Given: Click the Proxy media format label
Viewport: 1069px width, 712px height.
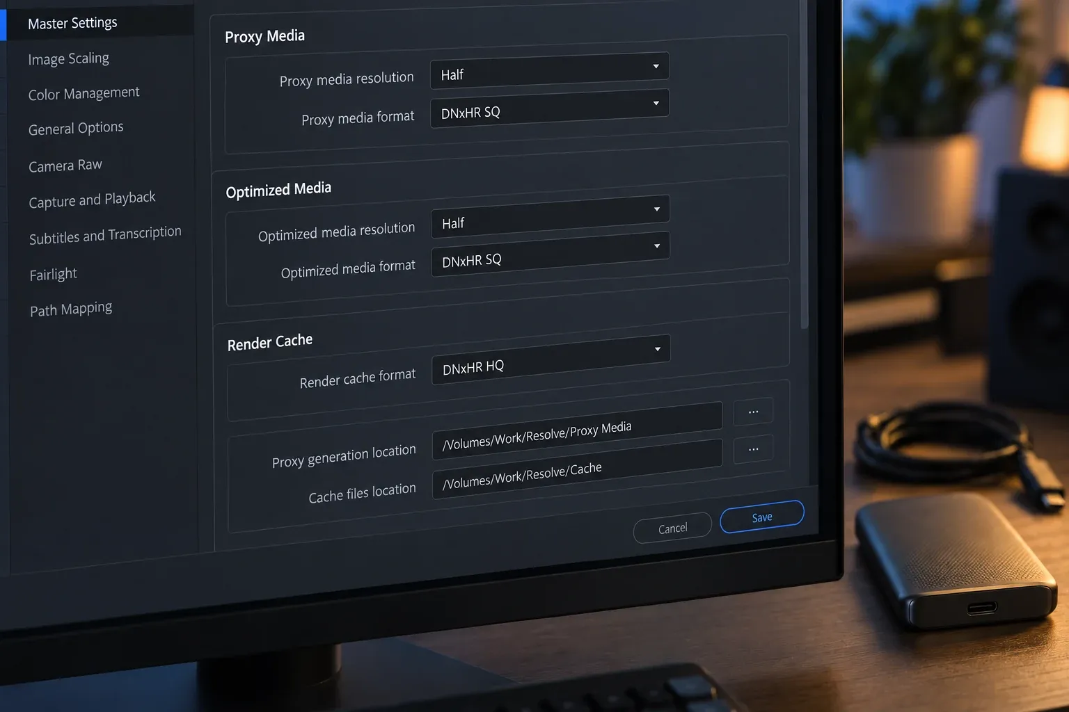Looking at the screenshot, I should tap(358, 118).
